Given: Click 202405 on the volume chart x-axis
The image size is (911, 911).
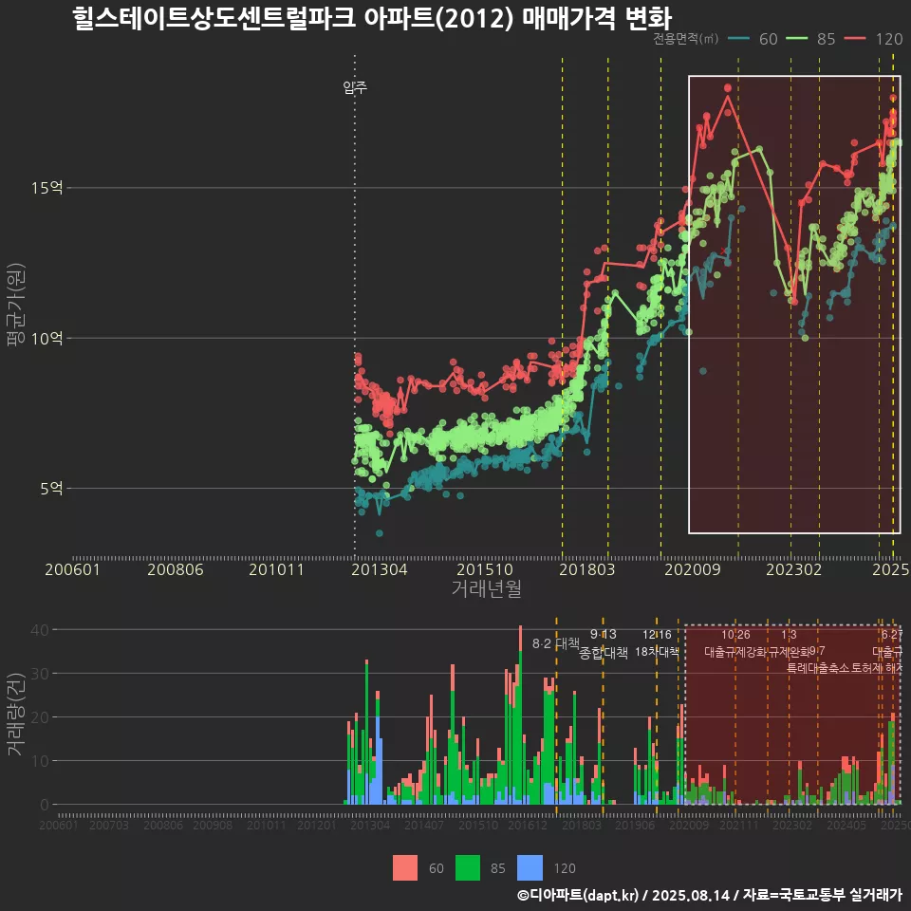Looking at the screenshot, I should [846, 825].
